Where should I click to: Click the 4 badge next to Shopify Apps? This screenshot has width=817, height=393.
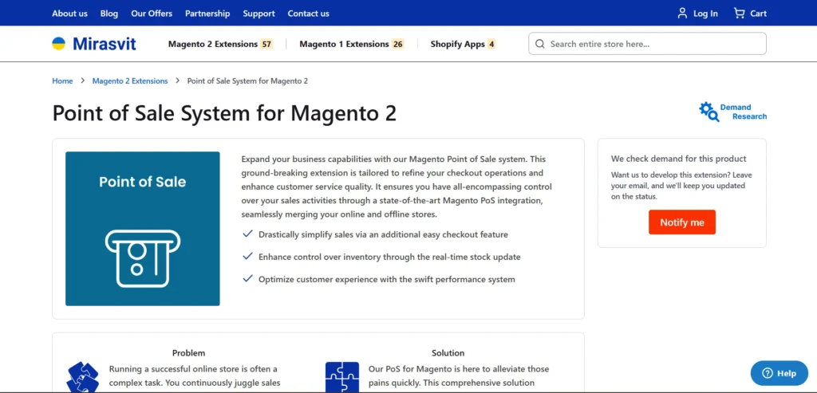(491, 45)
